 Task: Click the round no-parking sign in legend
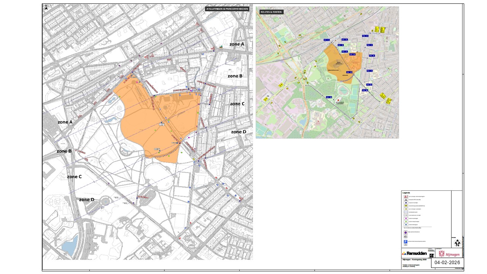[x=405, y=232]
